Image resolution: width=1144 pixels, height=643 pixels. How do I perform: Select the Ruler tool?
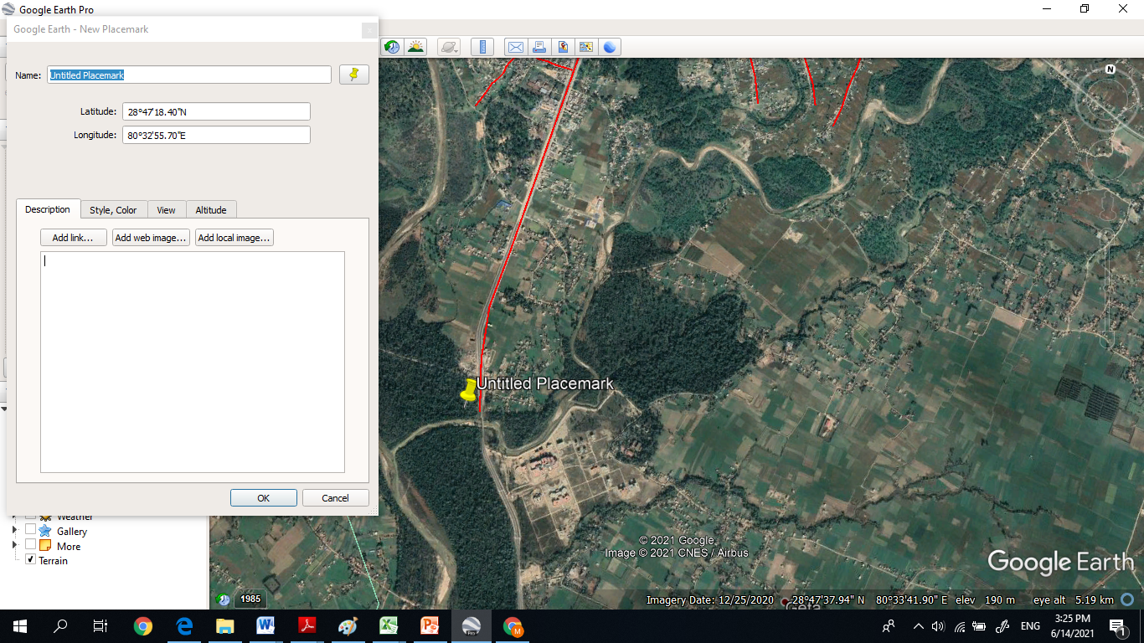pos(482,47)
